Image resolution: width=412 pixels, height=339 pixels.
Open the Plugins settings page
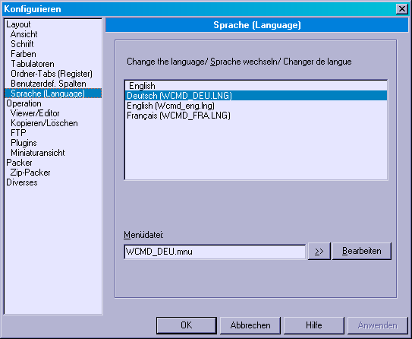coord(24,143)
